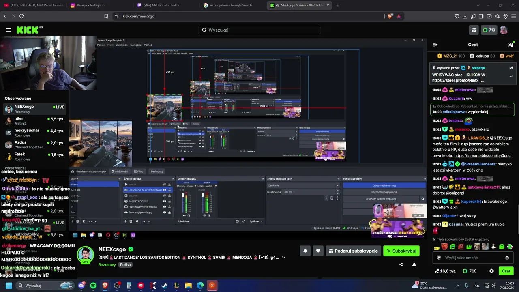This screenshot has width=519, height=292.
Task: Open File Explorer from the taskbar
Action: point(188,286)
